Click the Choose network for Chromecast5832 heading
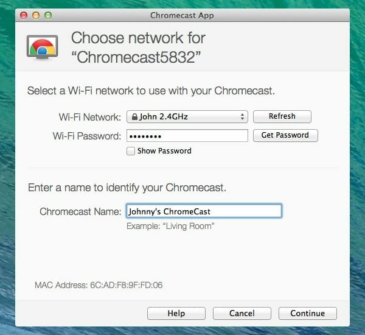Image resolution: width=365 pixels, height=335 pixels. pos(138,48)
